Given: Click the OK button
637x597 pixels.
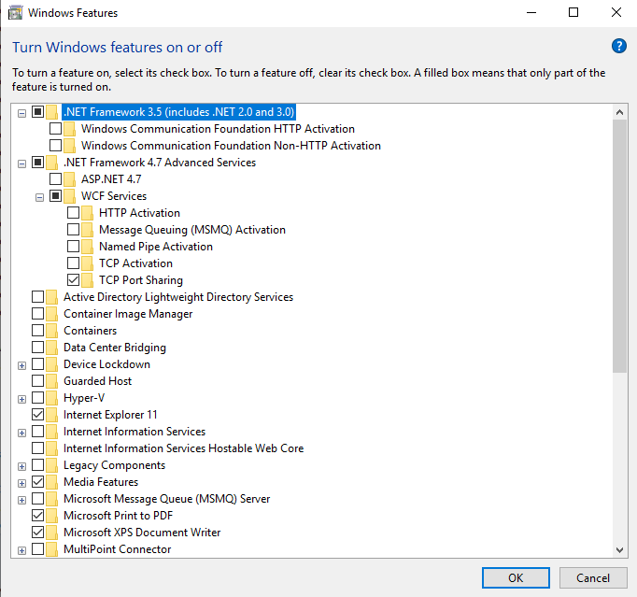Looking at the screenshot, I should (x=516, y=578).
